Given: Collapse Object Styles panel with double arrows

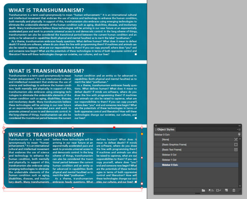Looking at the screenshot, I should tap(239, 126).
